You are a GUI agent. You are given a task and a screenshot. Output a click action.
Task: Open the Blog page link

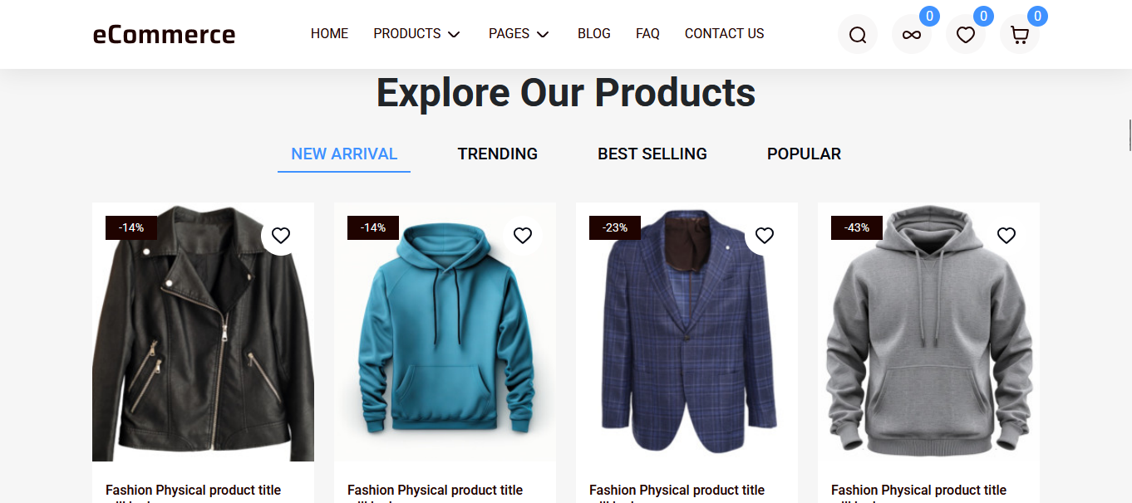tap(594, 34)
